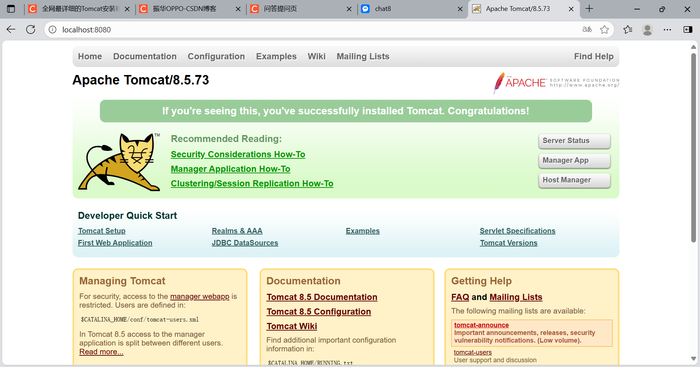Open the Servlet Specifications link

click(x=518, y=231)
